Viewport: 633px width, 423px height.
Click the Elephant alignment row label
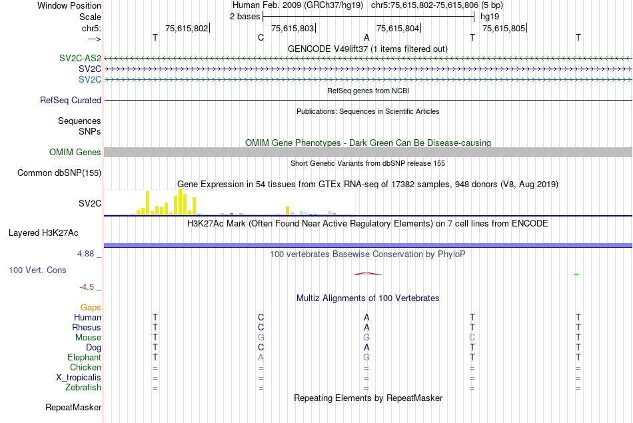point(85,357)
